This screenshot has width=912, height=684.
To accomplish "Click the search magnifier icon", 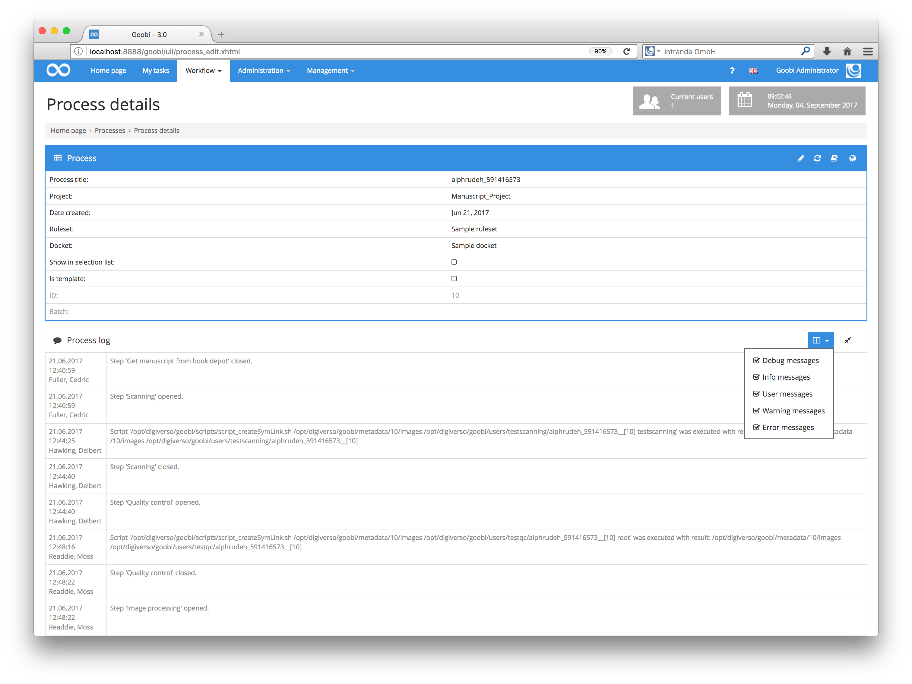I will click(805, 51).
